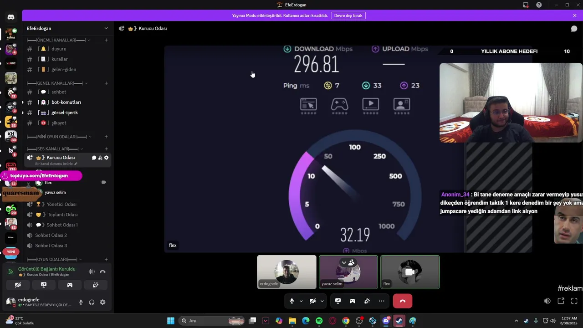Open microphone device options arrow
Screen dimensions: 583x328
tap(301, 301)
